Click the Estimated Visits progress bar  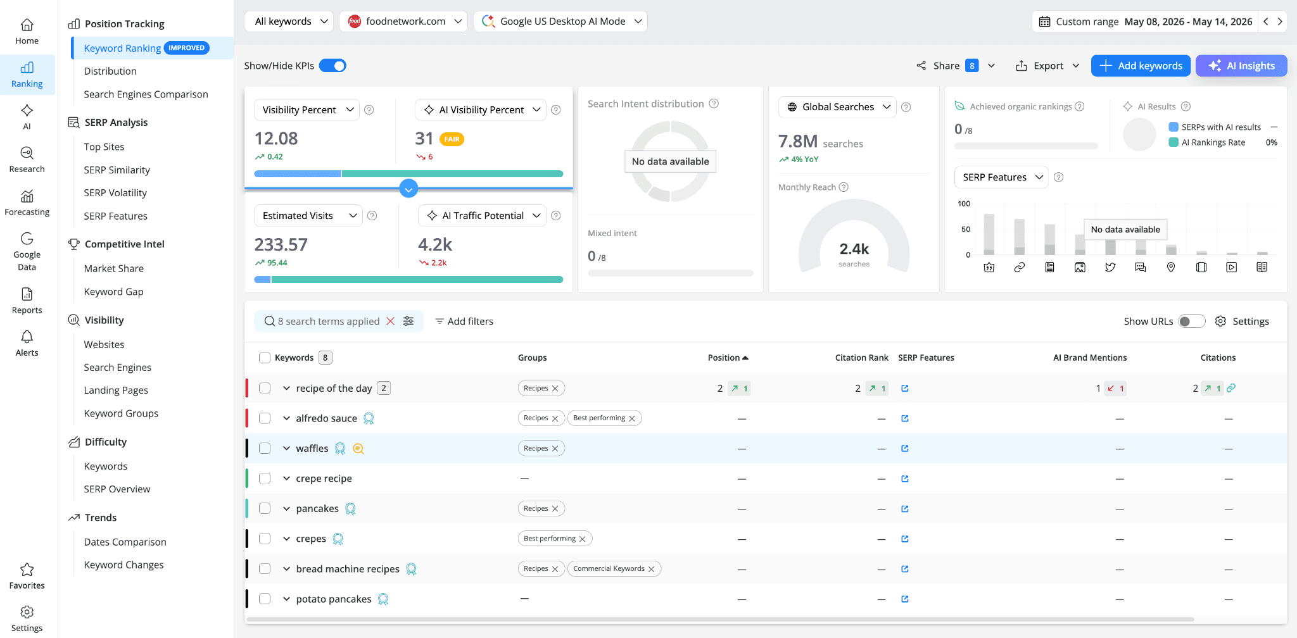coord(408,279)
